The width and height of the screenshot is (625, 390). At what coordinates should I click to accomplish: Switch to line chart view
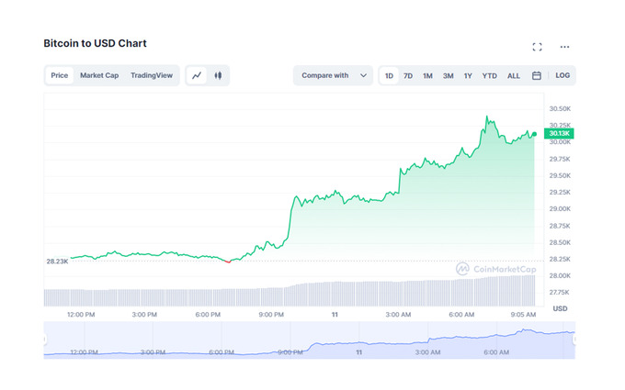198,75
